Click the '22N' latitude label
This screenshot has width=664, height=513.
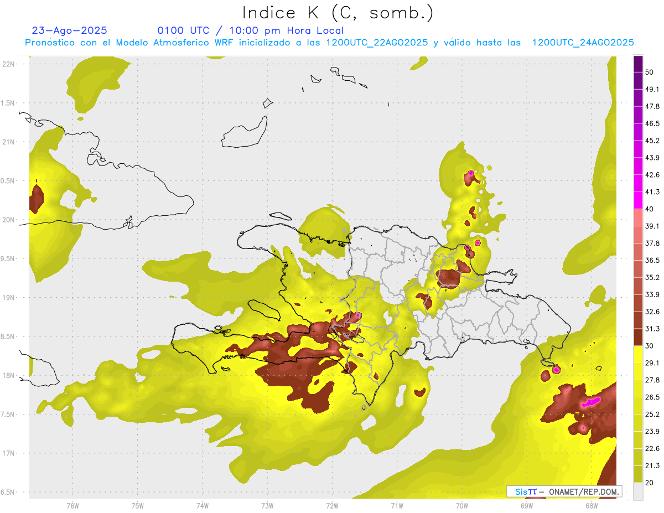(x=8, y=64)
